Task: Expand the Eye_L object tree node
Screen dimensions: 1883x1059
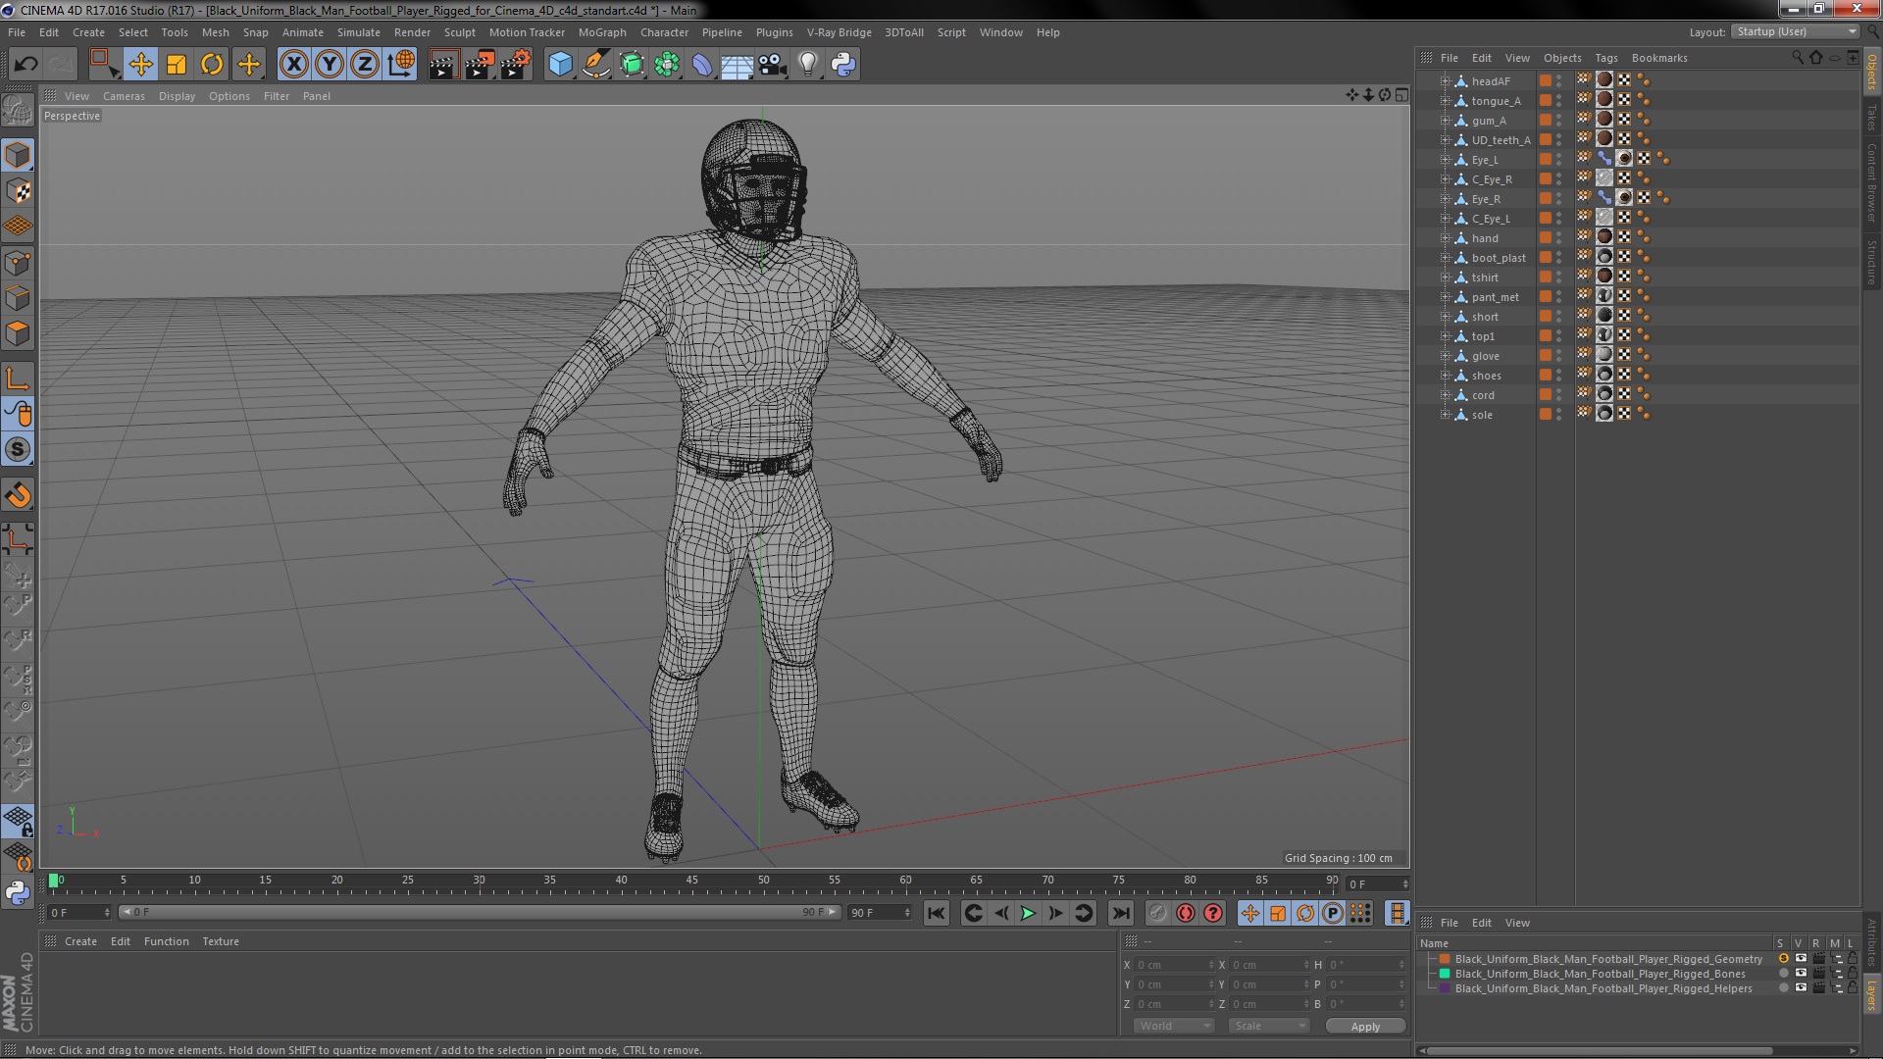Action: (1445, 160)
